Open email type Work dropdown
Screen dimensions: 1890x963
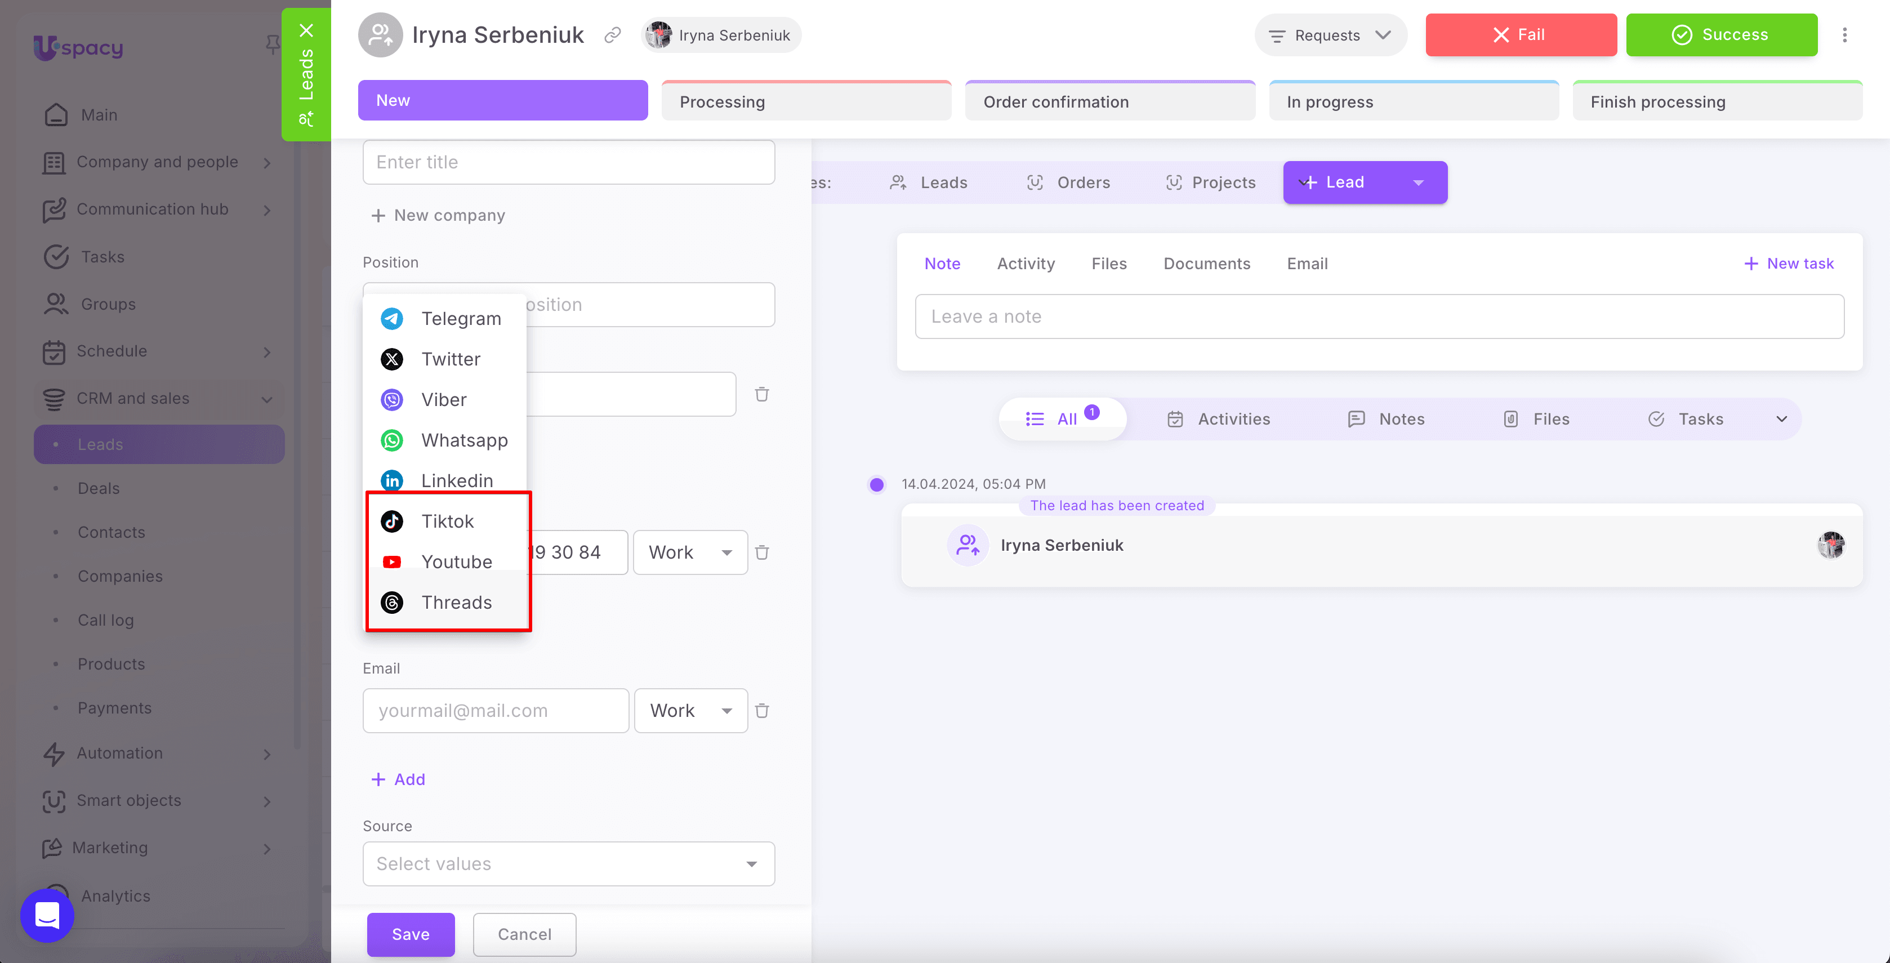tap(691, 711)
